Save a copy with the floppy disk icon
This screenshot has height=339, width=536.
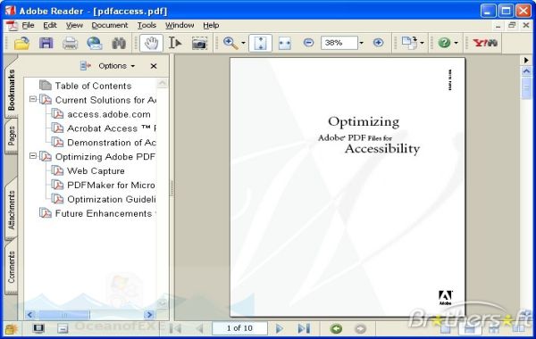coord(46,43)
